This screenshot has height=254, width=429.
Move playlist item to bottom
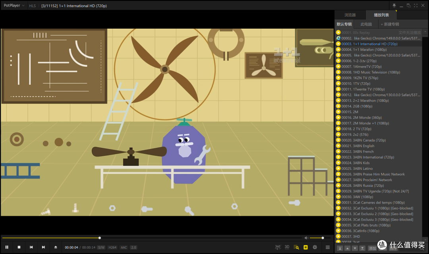tap(362, 248)
